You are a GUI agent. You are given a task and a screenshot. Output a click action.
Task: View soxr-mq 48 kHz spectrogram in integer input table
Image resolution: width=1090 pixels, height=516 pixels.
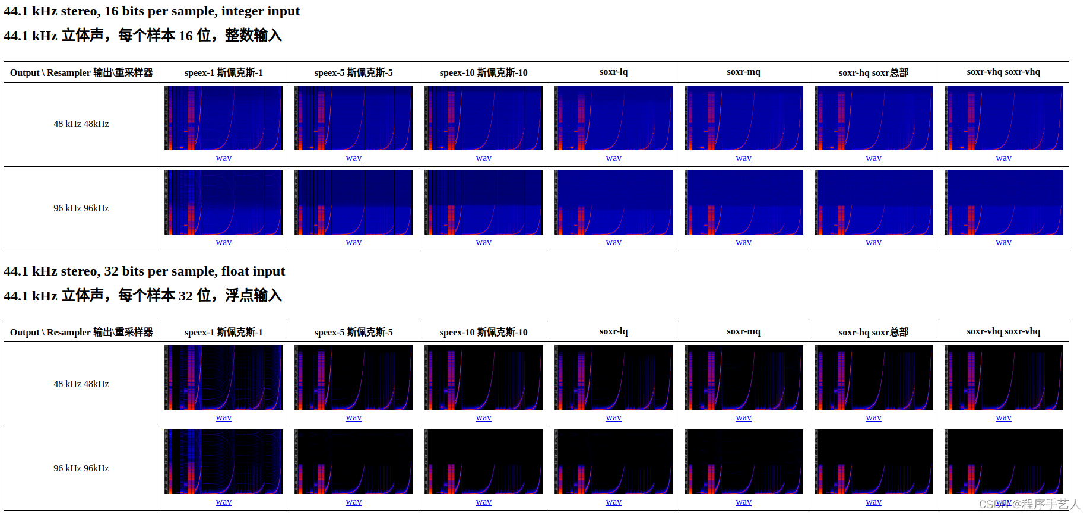(744, 118)
